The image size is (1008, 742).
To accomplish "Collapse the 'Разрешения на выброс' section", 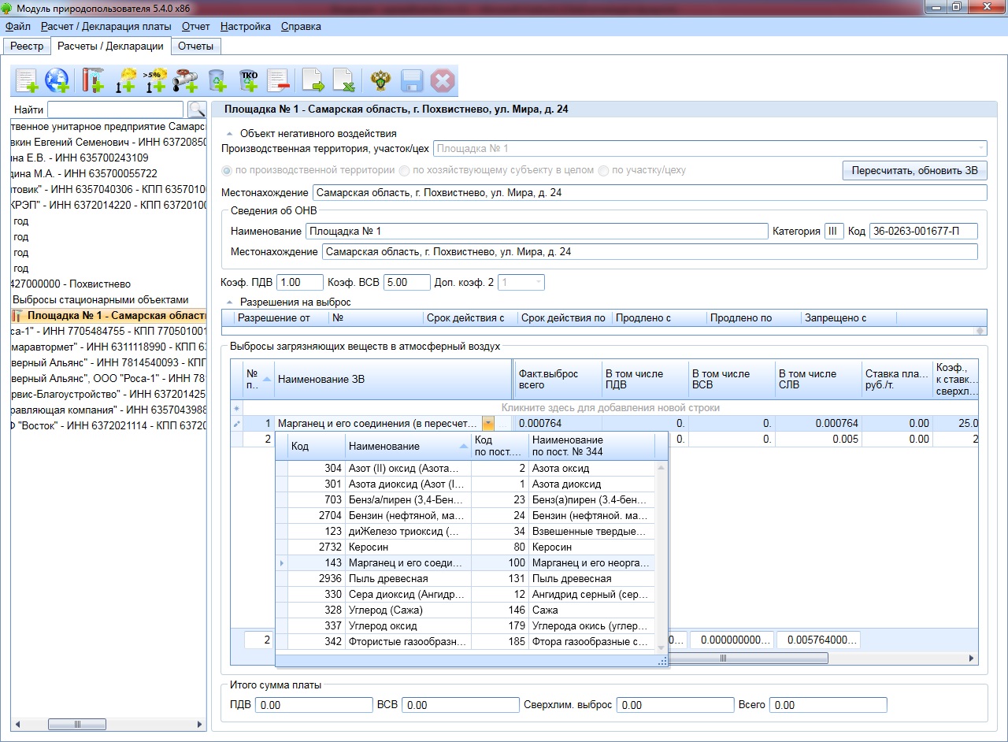I will 230,302.
